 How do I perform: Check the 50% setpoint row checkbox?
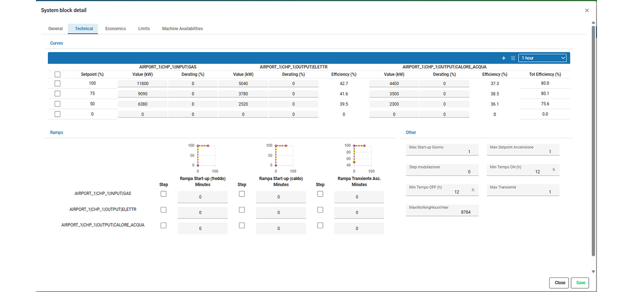pos(57,104)
